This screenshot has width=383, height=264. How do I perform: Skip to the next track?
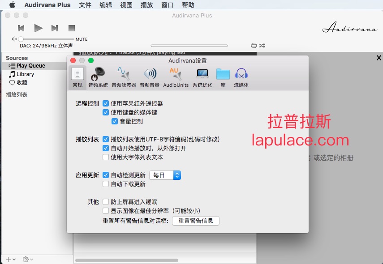[x=55, y=28]
